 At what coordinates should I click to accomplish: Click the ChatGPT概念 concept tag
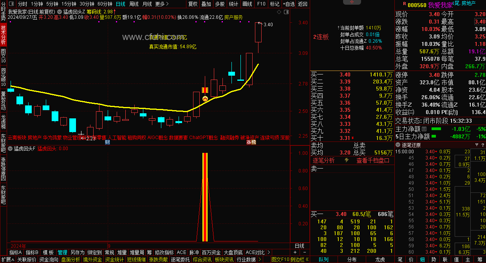coord(203,138)
